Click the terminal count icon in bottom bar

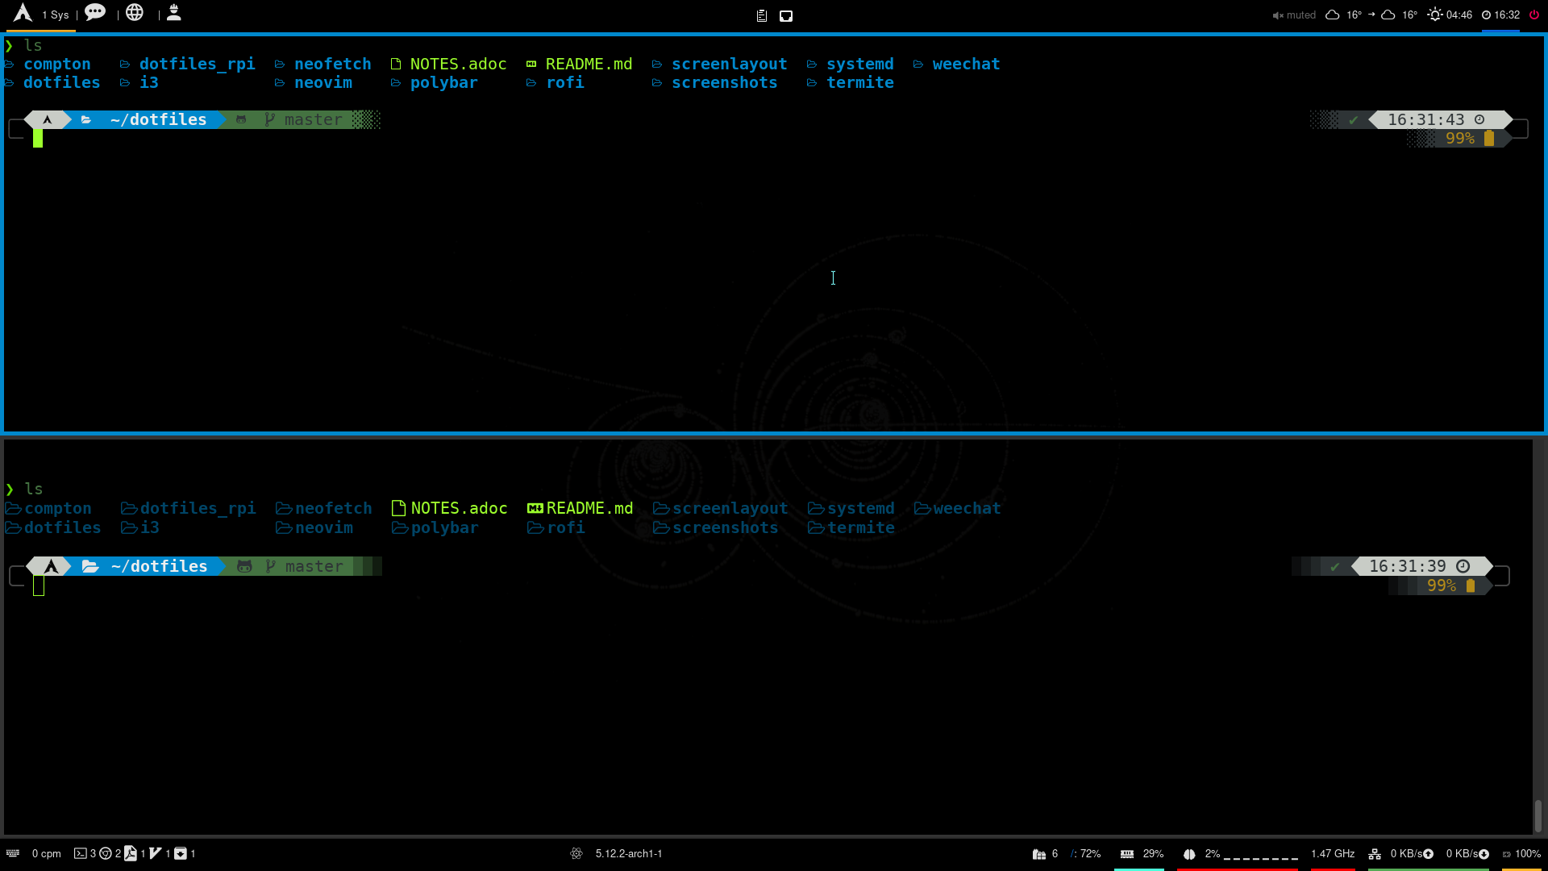[x=81, y=853]
